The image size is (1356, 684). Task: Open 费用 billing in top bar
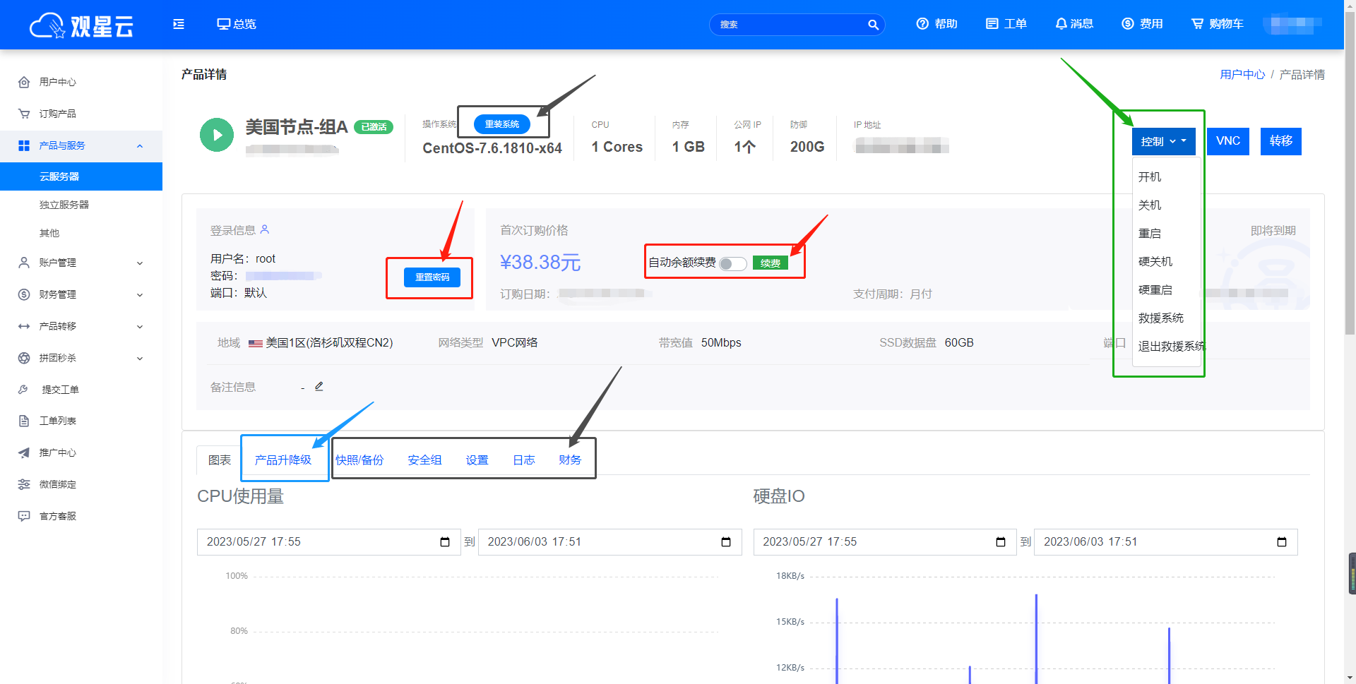1142,24
